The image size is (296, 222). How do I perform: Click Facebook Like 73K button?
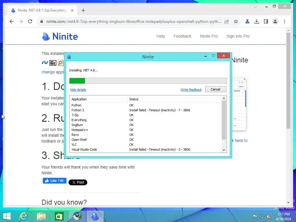click(x=55, y=181)
